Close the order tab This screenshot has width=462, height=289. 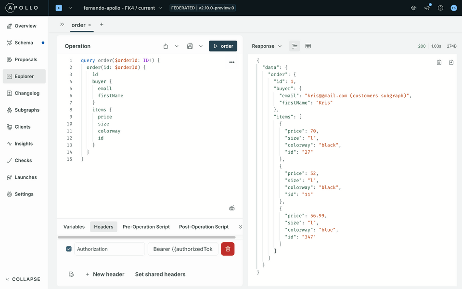pyautogui.click(x=90, y=25)
